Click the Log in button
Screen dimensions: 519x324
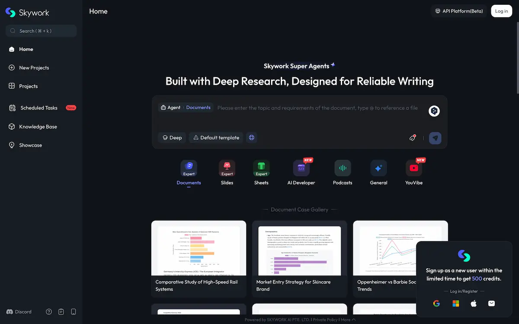click(x=502, y=11)
